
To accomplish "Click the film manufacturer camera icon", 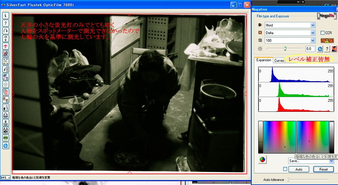I will (260, 25).
